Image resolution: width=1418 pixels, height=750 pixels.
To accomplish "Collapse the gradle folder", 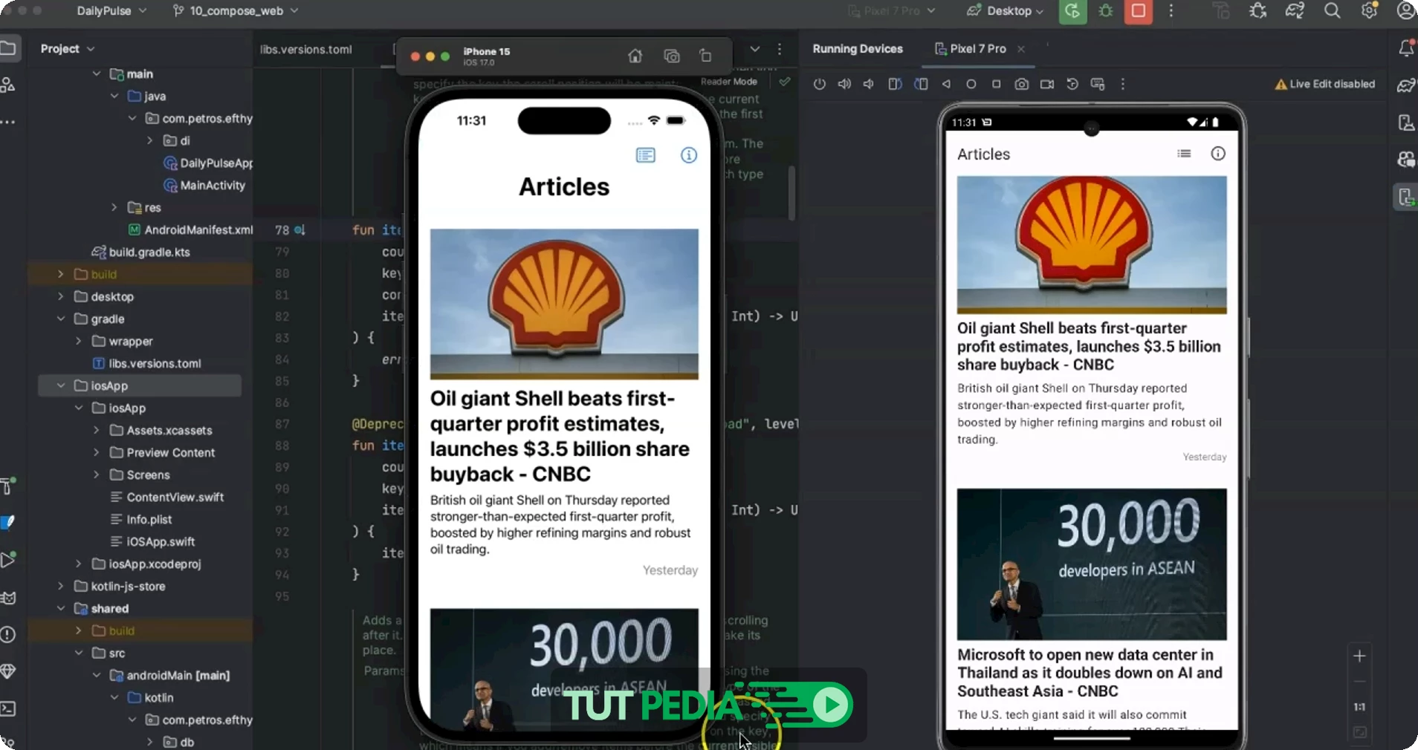I will coord(61,319).
